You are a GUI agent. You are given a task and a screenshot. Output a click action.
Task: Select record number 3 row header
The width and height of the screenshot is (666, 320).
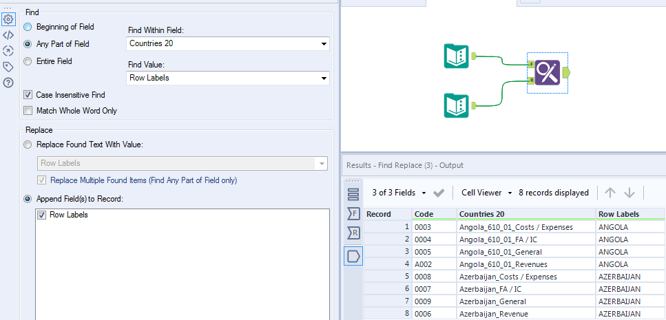pyautogui.click(x=388, y=252)
